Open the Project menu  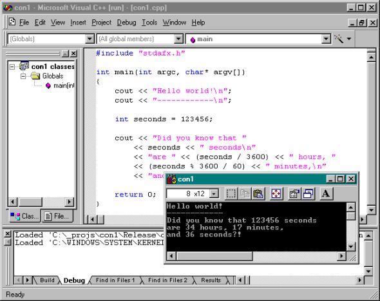click(101, 23)
